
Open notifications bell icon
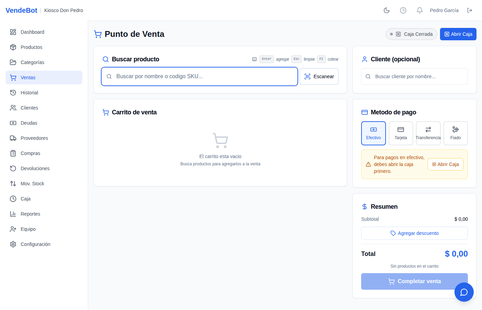pos(420,10)
